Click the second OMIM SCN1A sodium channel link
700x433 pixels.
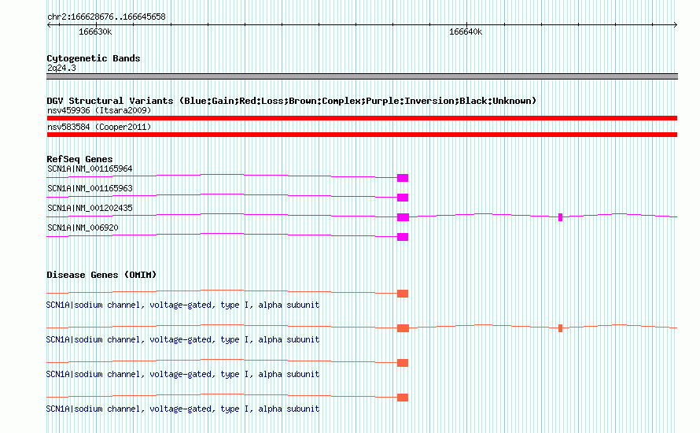click(x=182, y=339)
